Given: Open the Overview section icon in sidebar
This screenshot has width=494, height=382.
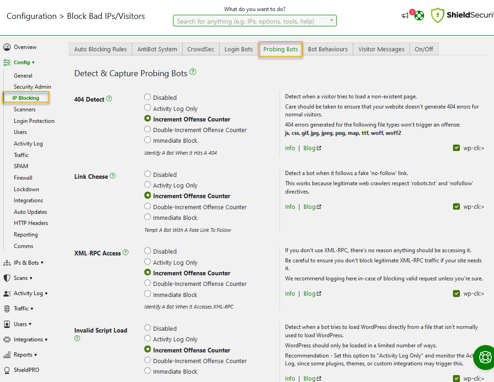Looking at the screenshot, I should [x=7, y=47].
